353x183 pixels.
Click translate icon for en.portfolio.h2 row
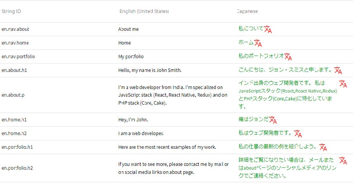click(x=343, y=161)
